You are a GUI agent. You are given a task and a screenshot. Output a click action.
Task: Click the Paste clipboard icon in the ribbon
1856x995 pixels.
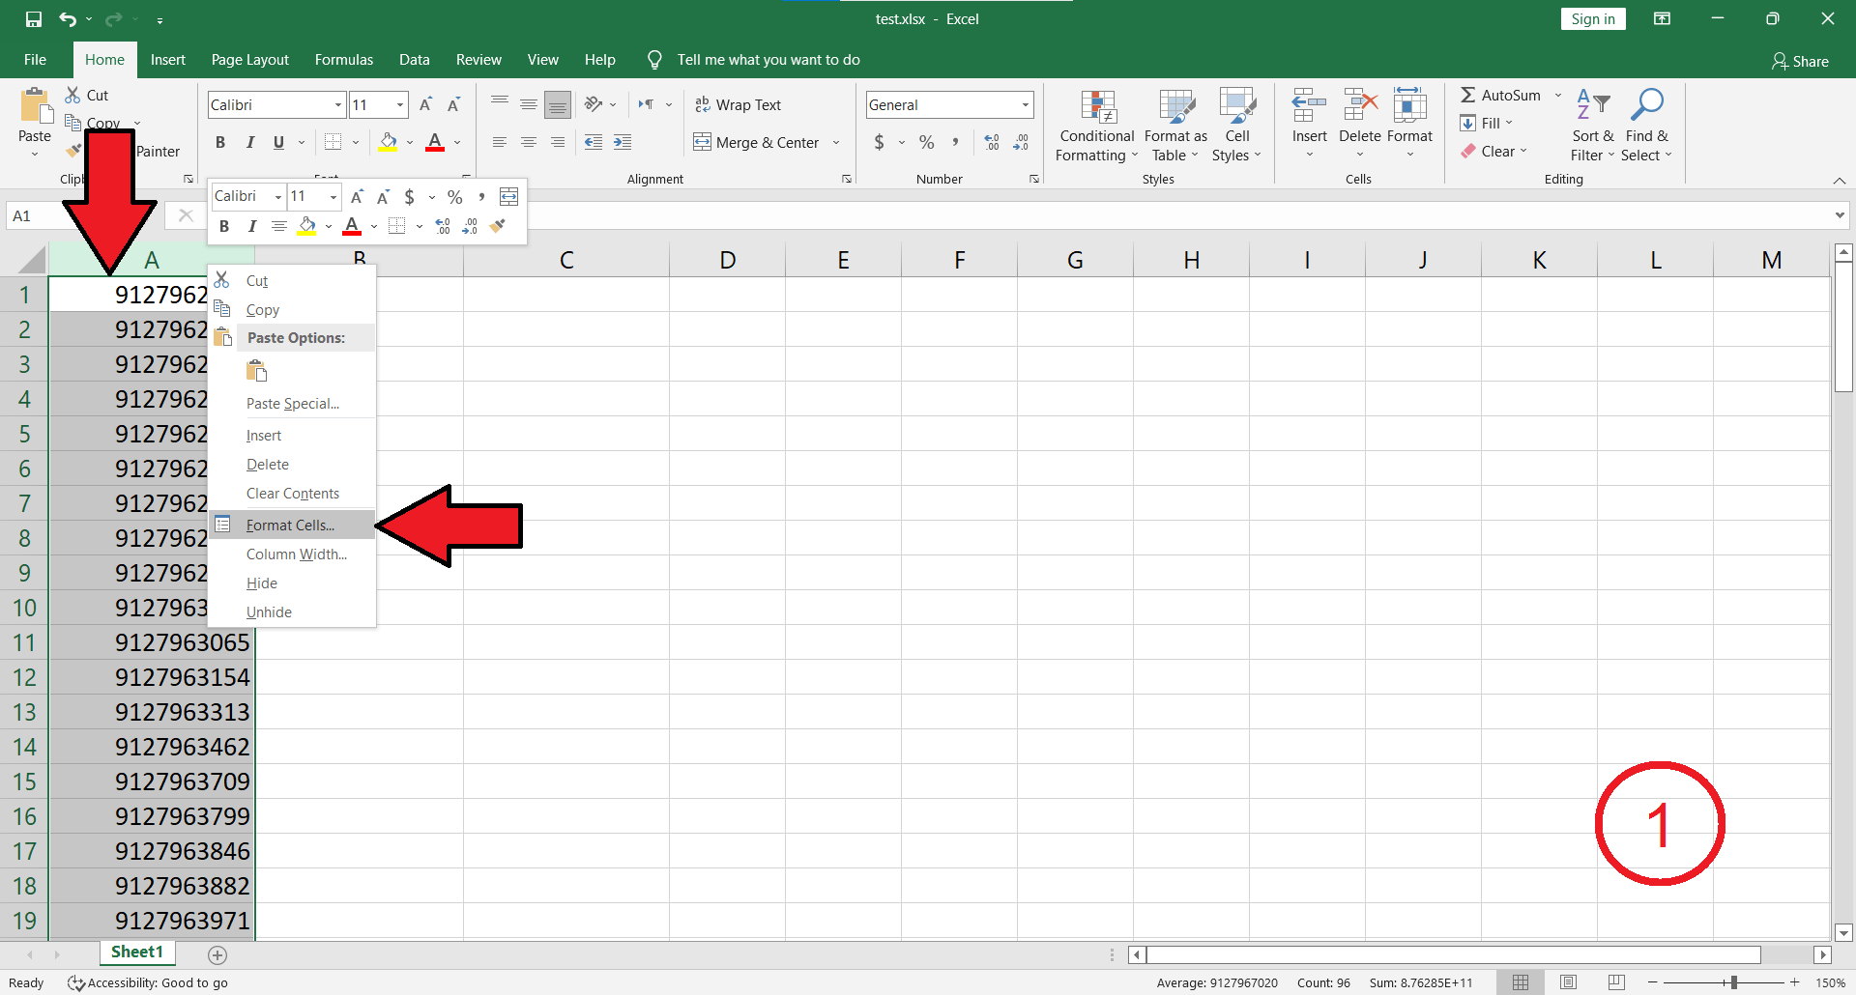[35, 107]
